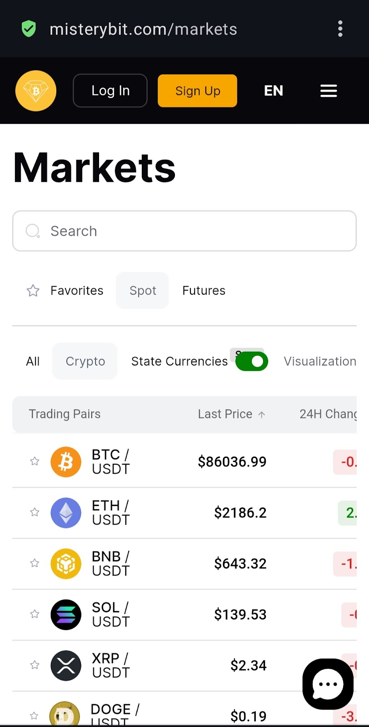
Task: Open the EN language selector
Action: (274, 91)
